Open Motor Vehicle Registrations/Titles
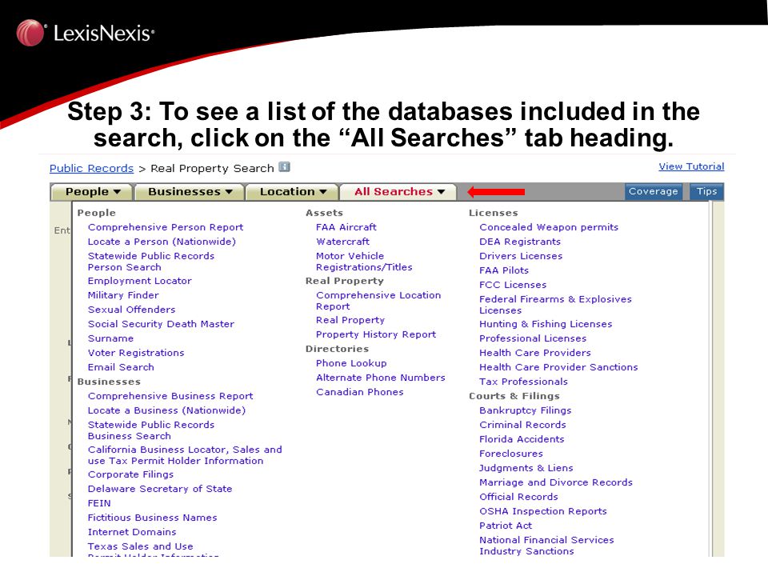 click(365, 262)
